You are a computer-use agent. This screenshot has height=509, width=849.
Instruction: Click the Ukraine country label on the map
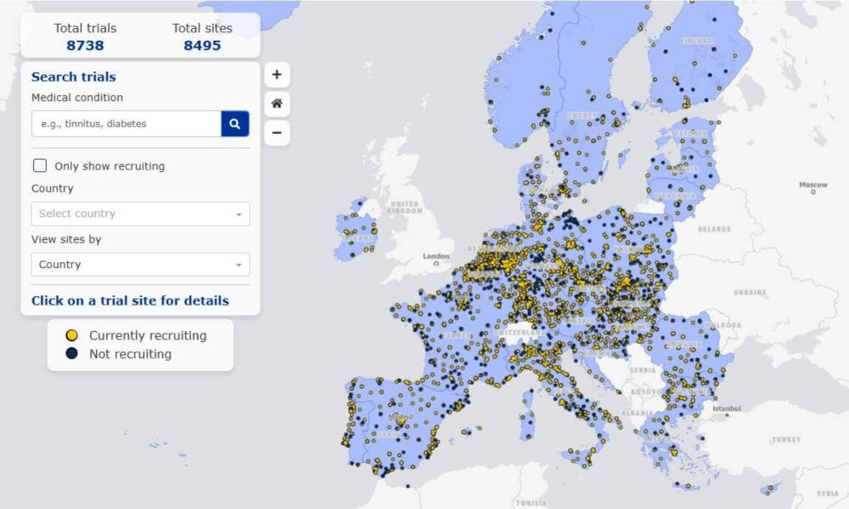click(x=748, y=292)
